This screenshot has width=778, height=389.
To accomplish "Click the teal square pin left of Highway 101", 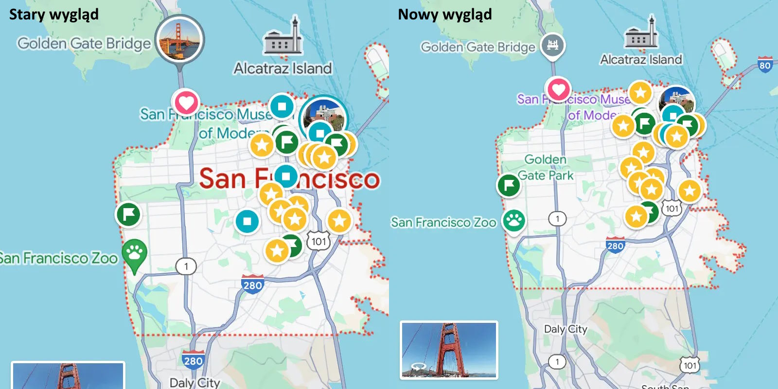I will point(247,221).
